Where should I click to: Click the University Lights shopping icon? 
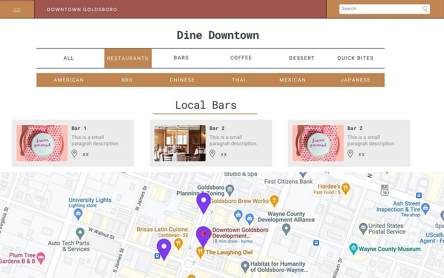78,214
